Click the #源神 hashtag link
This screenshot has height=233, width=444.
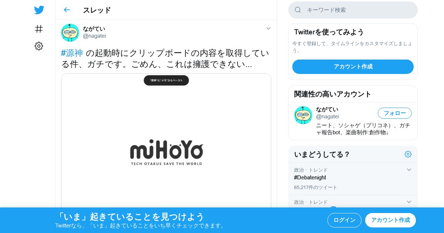[x=72, y=53]
